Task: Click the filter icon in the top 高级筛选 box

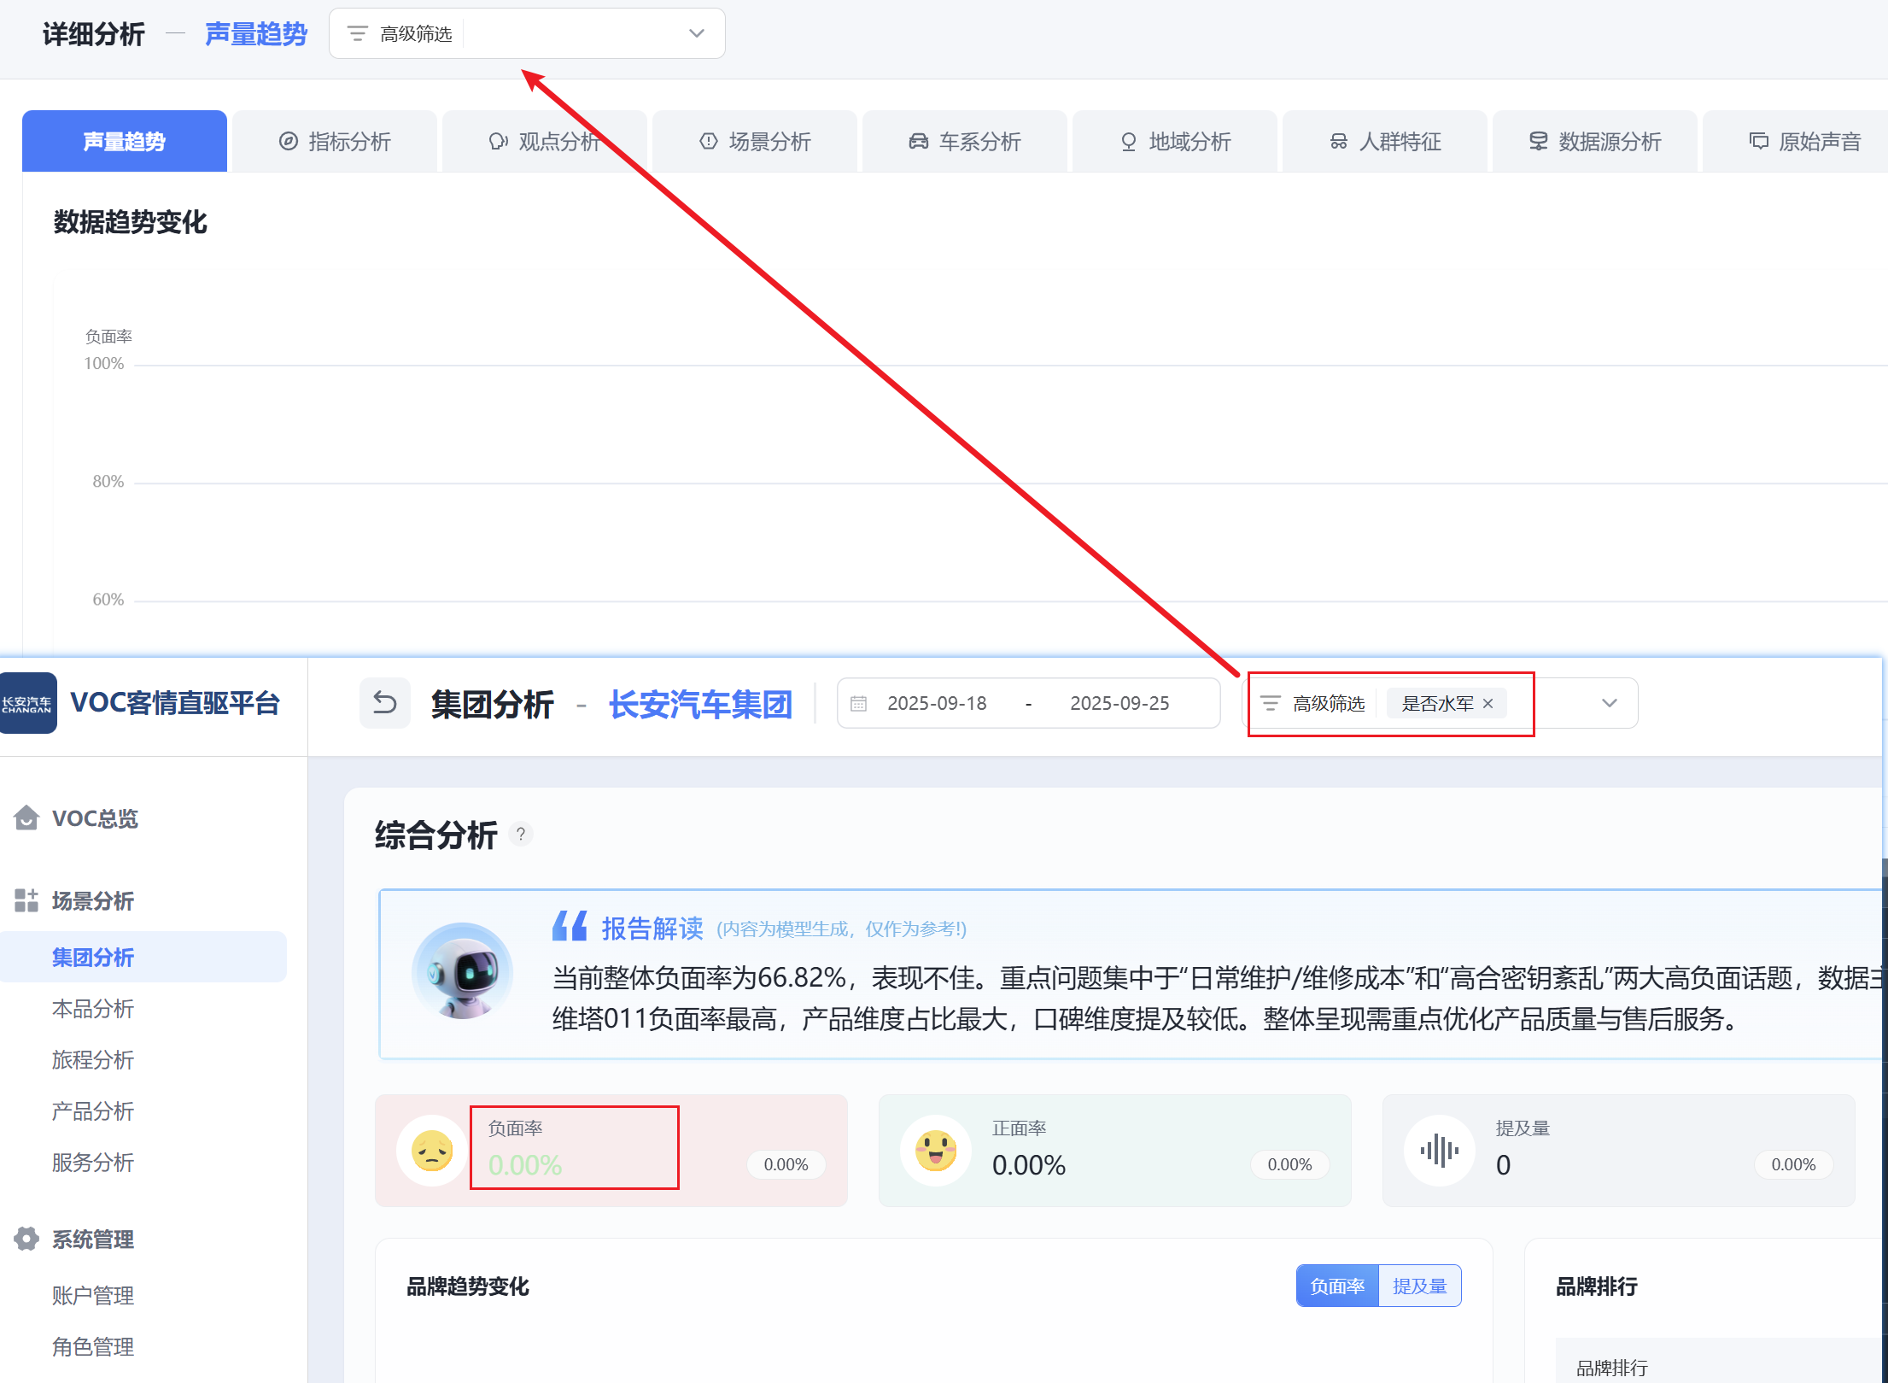Action: 357,34
